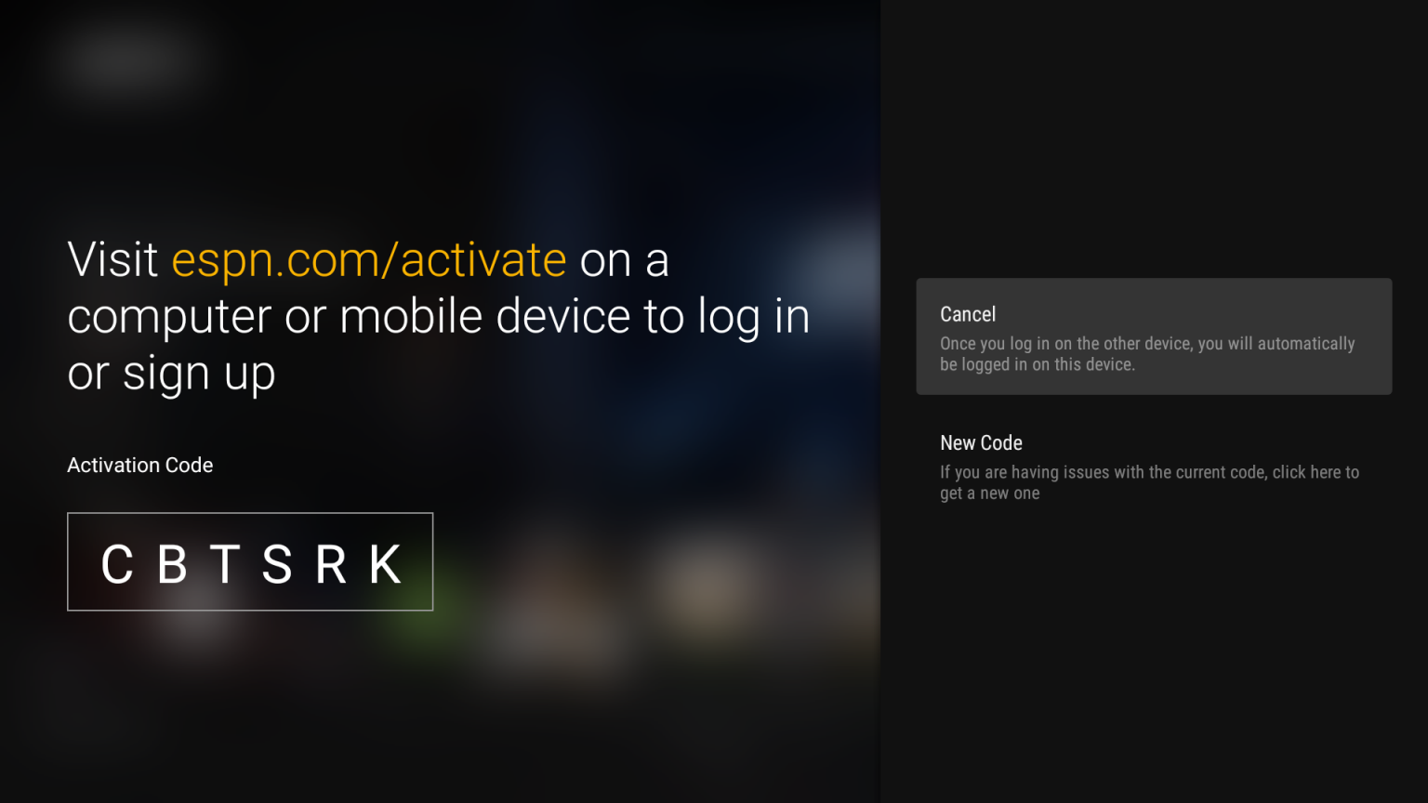This screenshot has width=1428, height=803.
Task: Click the 'or sign up' heading text
Action: click(x=171, y=374)
